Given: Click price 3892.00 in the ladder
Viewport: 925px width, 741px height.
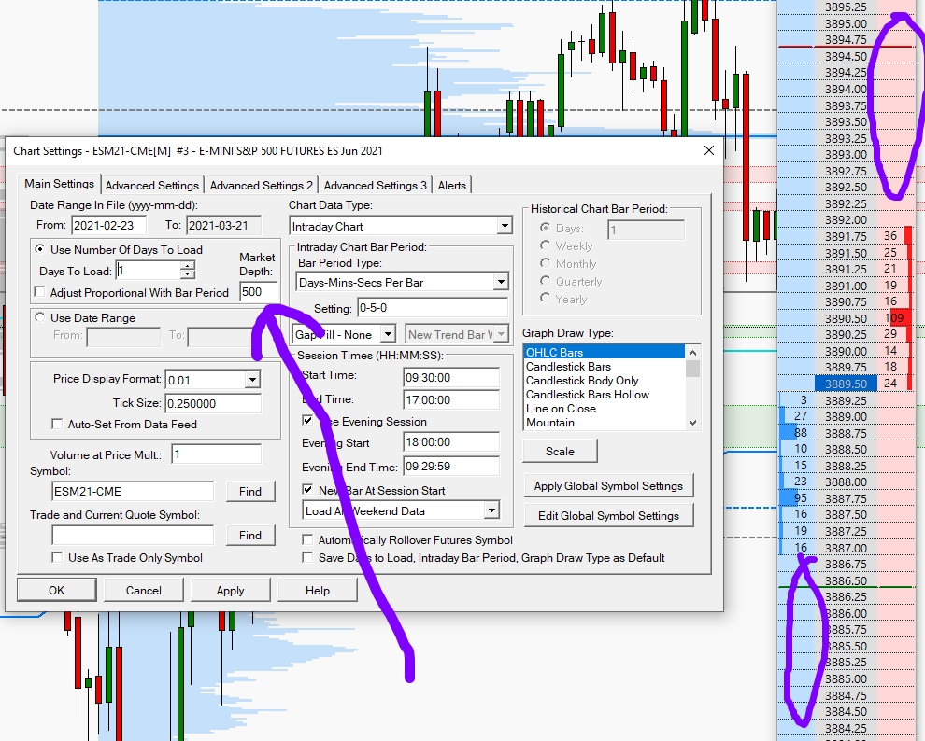Looking at the screenshot, I should (x=846, y=219).
